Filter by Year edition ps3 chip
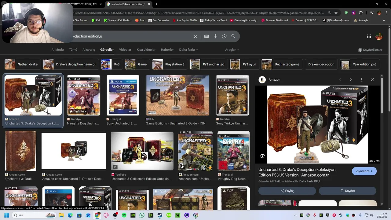This screenshot has width=391, height=220. coord(360,64)
